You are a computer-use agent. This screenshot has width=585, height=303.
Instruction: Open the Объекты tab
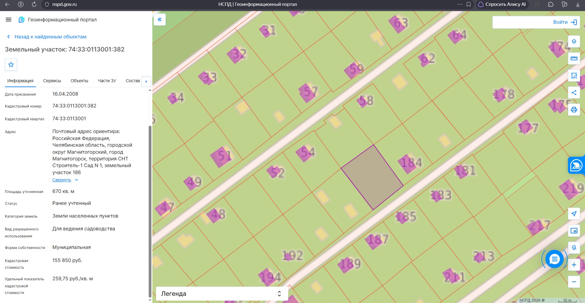tap(79, 81)
